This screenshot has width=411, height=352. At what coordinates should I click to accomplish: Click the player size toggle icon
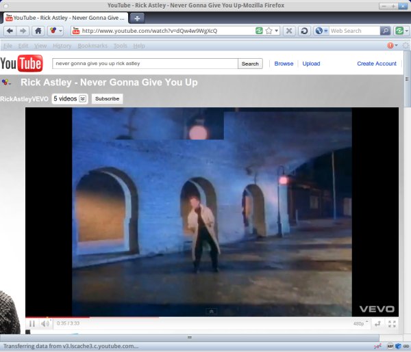[377, 324]
